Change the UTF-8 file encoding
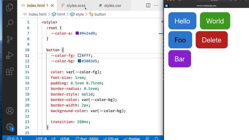 [41, 138]
